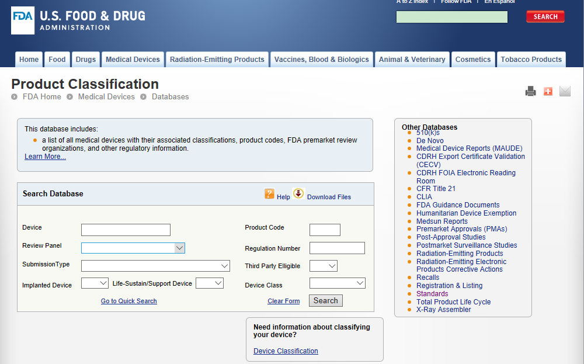Select the Medical Devices tab
The width and height of the screenshot is (584, 364).
[133, 60]
